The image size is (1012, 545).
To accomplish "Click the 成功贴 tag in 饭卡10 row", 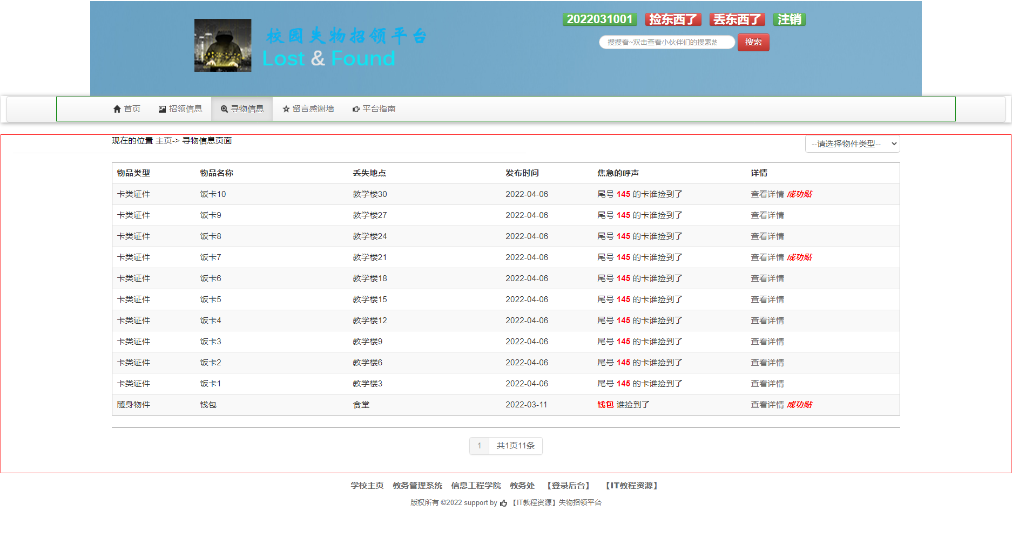I will tap(800, 194).
